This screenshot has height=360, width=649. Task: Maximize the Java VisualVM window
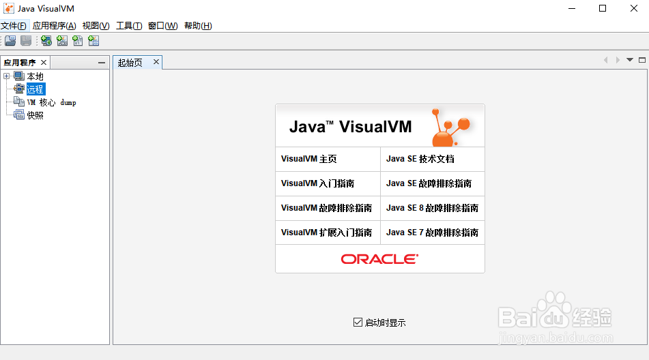(x=603, y=8)
